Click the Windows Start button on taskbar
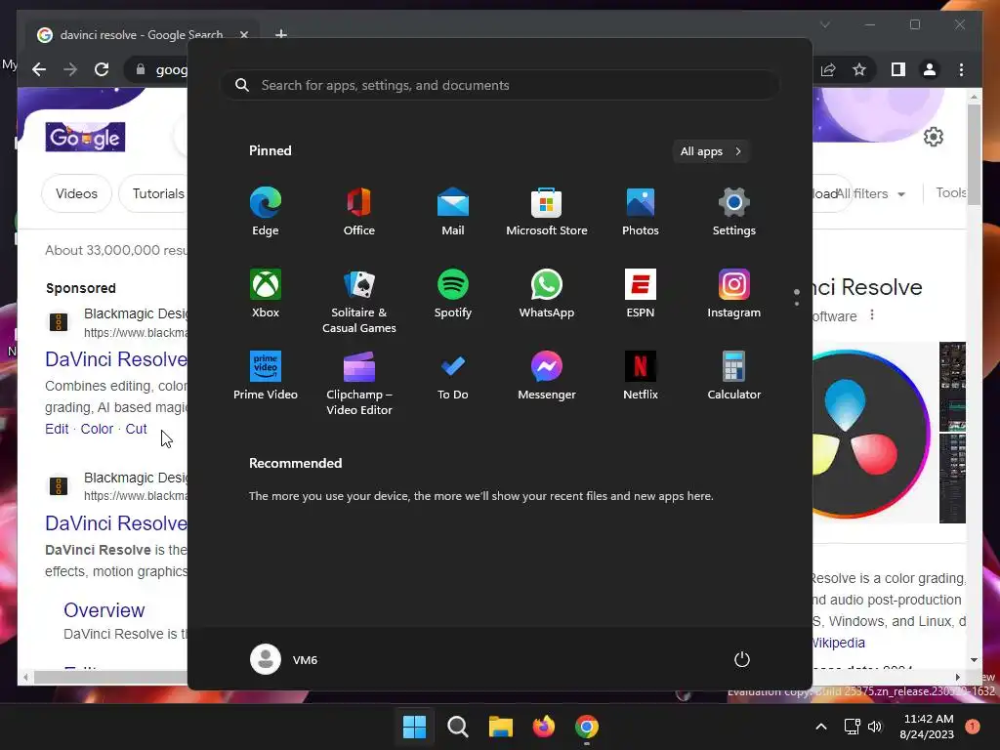The height and width of the screenshot is (750, 1000). (414, 727)
